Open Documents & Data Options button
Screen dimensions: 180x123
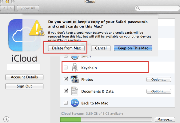point(159,91)
